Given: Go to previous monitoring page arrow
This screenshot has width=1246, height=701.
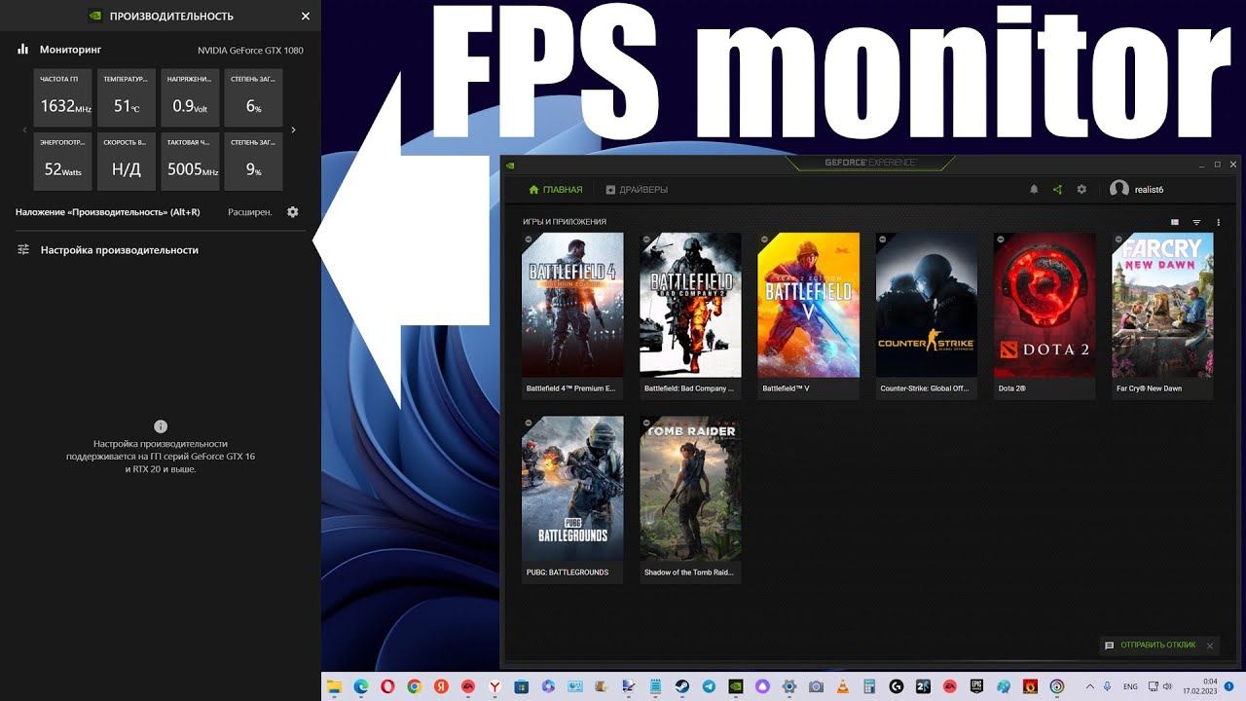Looking at the screenshot, I should pos(24,129).
